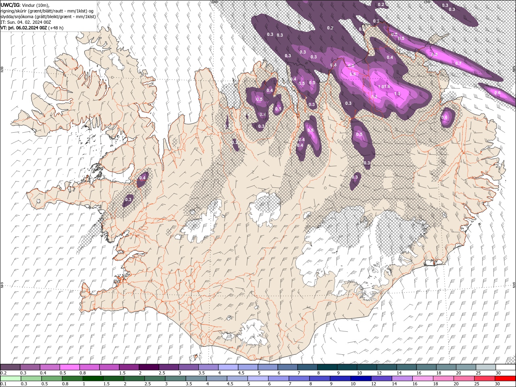Select the 'VT: þri. 06.02.2024 00Z' valid time

point(24,28)
